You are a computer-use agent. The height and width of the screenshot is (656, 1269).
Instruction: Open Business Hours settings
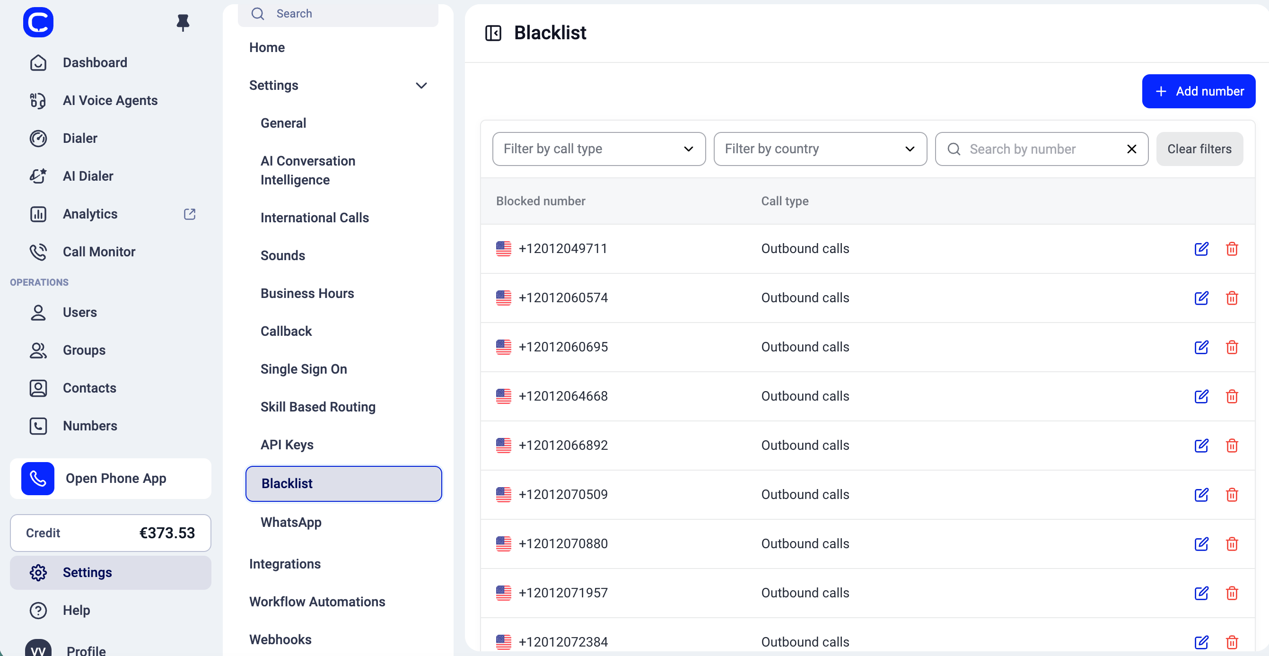click(x=307, y=294)
